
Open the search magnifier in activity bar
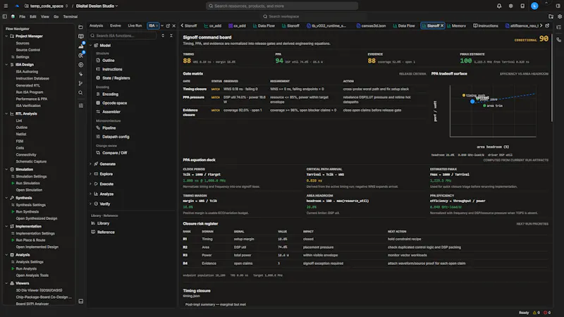tap(80, 93)
